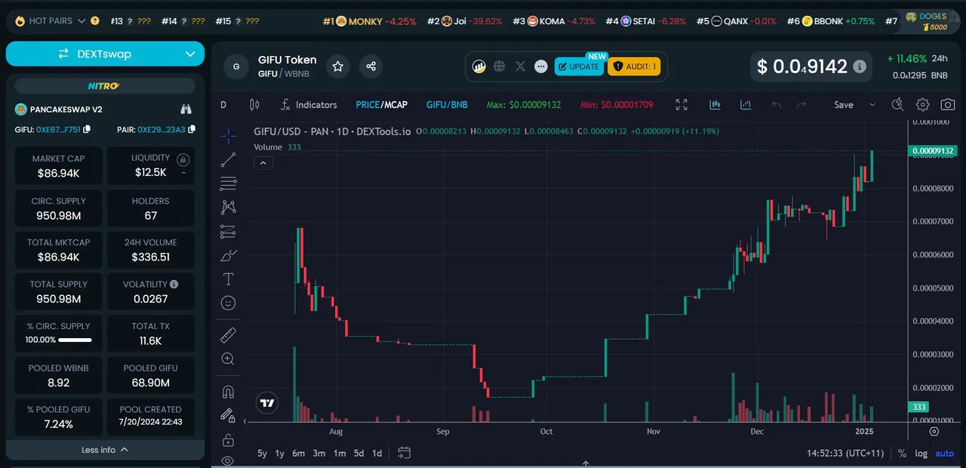Show price info icon beside $0.0₄9142

tap(859, 66)
